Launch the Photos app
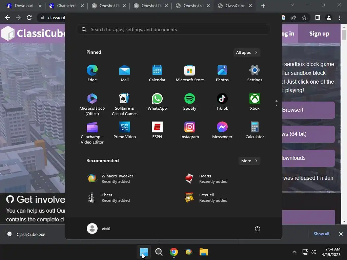This screenshot has width=347, height=260. (222, 73)
